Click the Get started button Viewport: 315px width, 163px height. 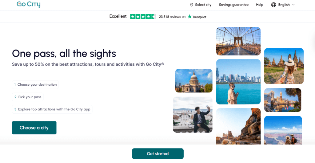point(158,153)
